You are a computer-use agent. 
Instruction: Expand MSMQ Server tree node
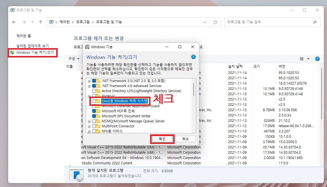[x=89, y=121]
